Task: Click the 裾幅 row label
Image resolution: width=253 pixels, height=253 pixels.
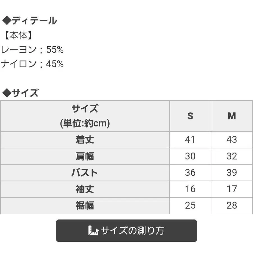Action: [85, 206]
